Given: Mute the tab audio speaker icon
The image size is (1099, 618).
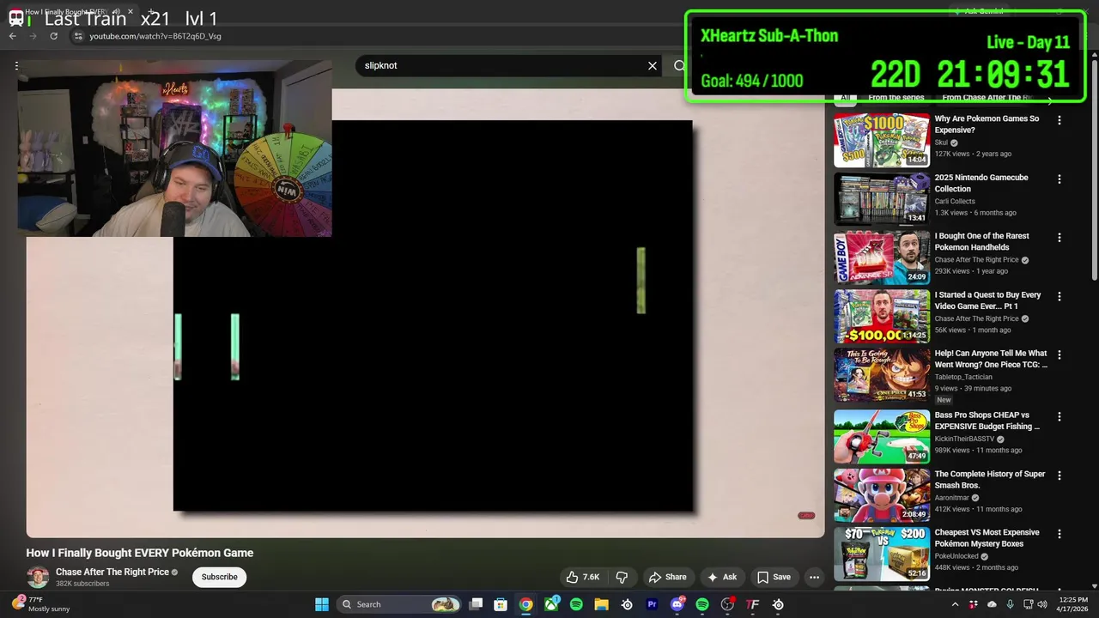Looking at the screenshot, I should [116, 12].
